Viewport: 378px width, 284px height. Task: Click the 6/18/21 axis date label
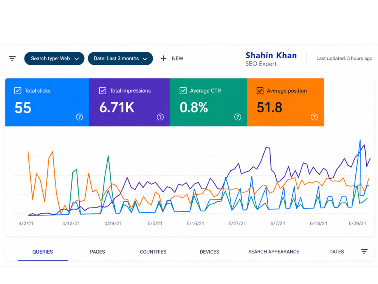point(318,223)
